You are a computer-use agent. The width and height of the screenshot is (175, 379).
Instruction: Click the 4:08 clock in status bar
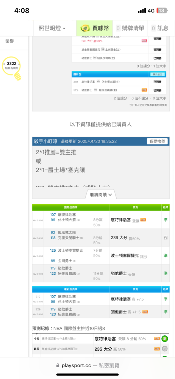[22, 10]
